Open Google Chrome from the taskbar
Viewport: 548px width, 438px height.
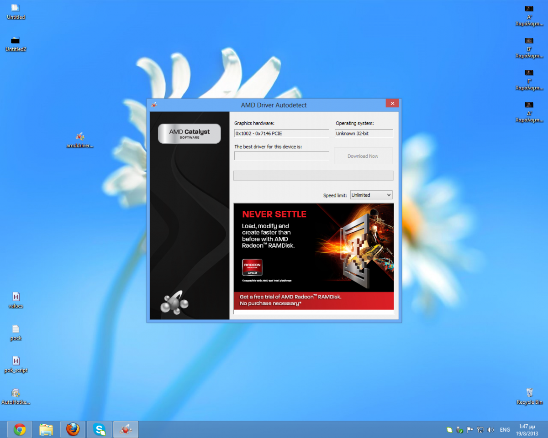coord(19,429)
